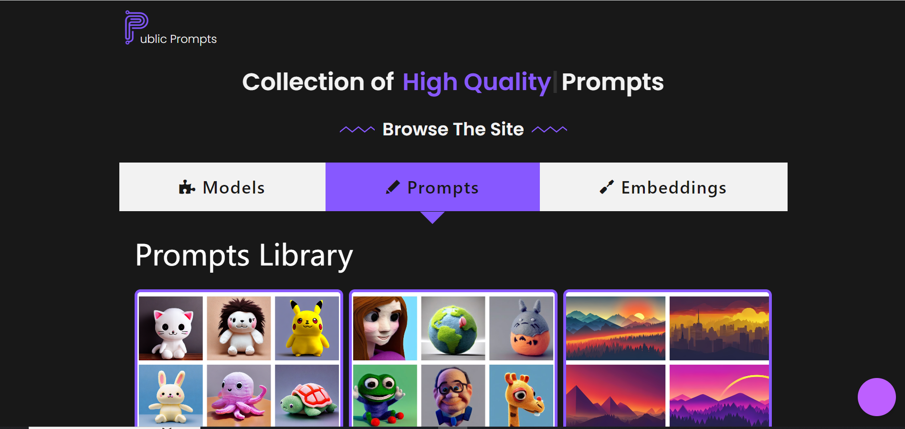This screenshot has height=429, width=905.
Task: Open the purple octopus plush thumbnail
Action: (x=239, y=396)
